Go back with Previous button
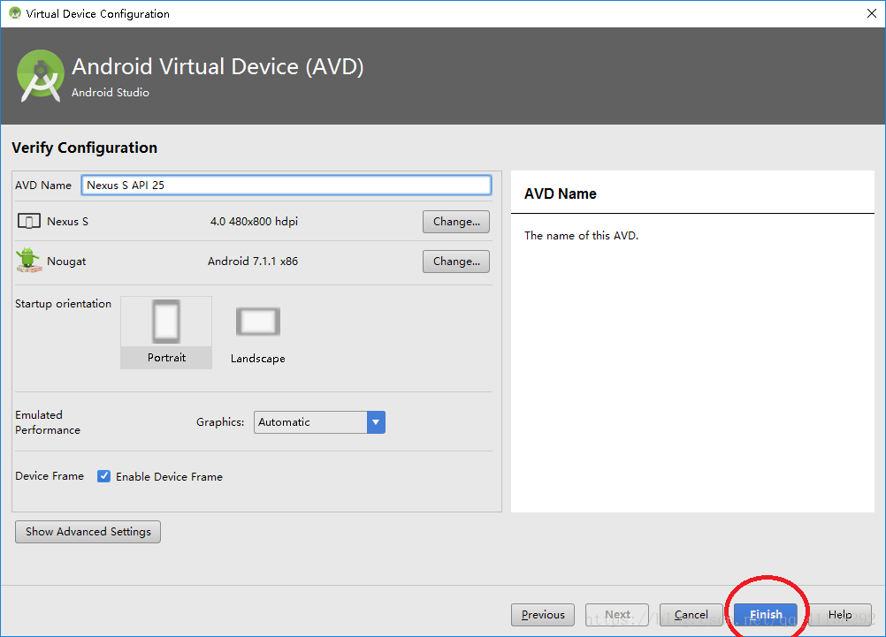Image resolution: width=886 pixels, height=637 pixels. [x=542, y=614]
